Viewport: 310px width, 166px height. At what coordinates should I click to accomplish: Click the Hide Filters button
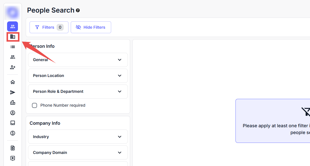(91, 27)
